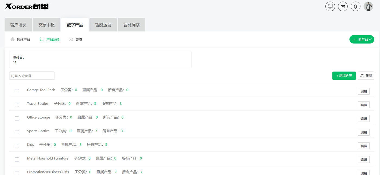The height and width of the screenshot is (175, 380).
Task: Tick the Kids category checkbox
Action: coord(17,146)
